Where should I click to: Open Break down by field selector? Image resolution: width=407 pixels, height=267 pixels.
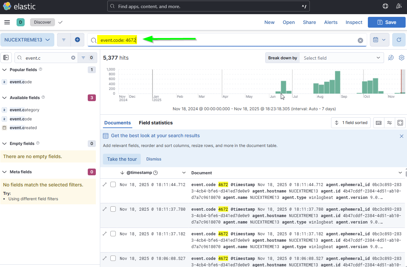pyautogui.click(x=341, y=58)
